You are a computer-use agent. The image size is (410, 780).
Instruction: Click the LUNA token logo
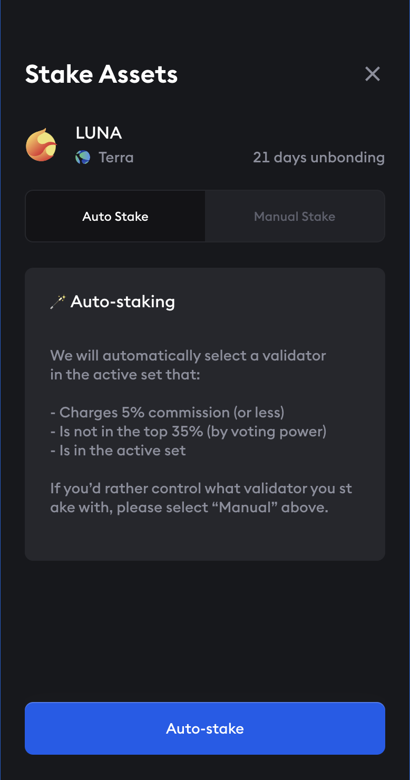tap(41, 144)
